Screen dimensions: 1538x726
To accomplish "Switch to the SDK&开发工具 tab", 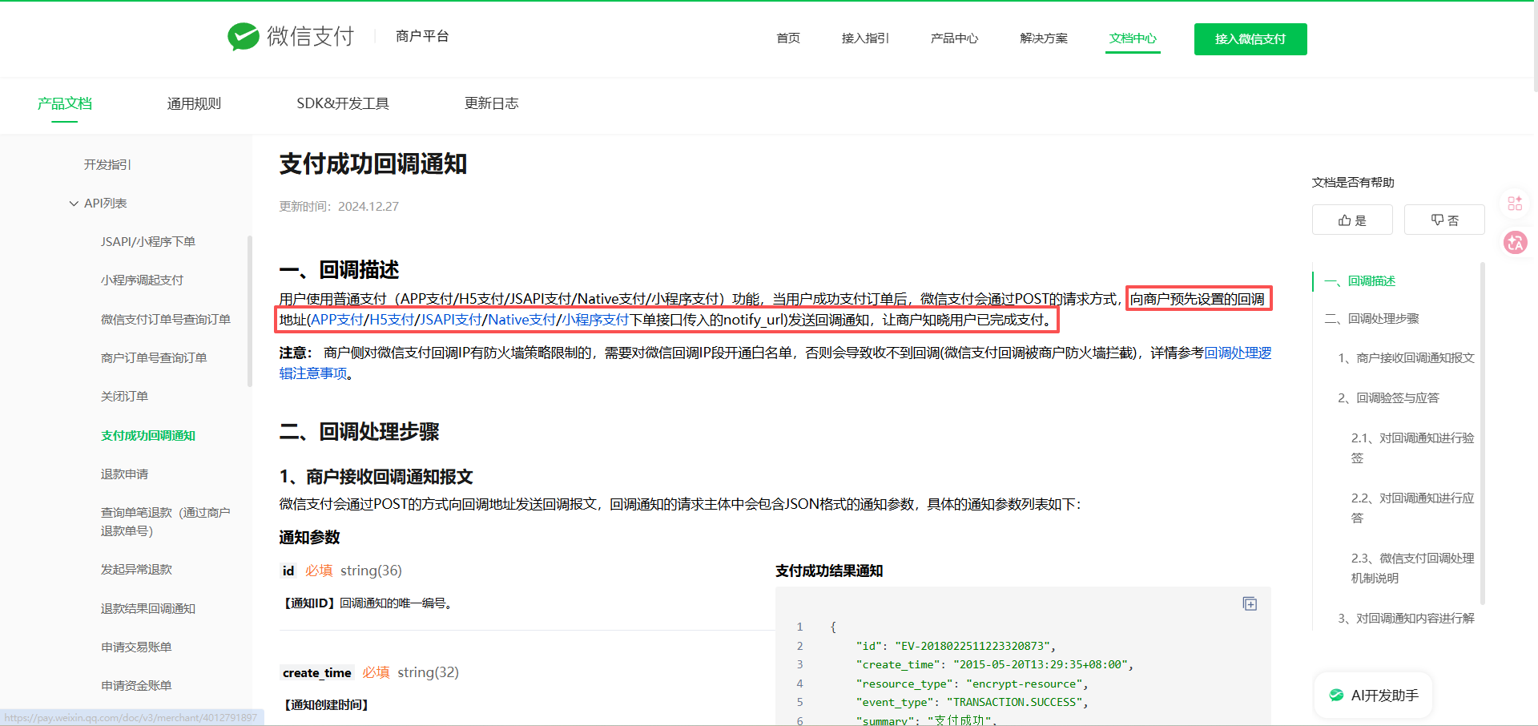I will (343, 103).
